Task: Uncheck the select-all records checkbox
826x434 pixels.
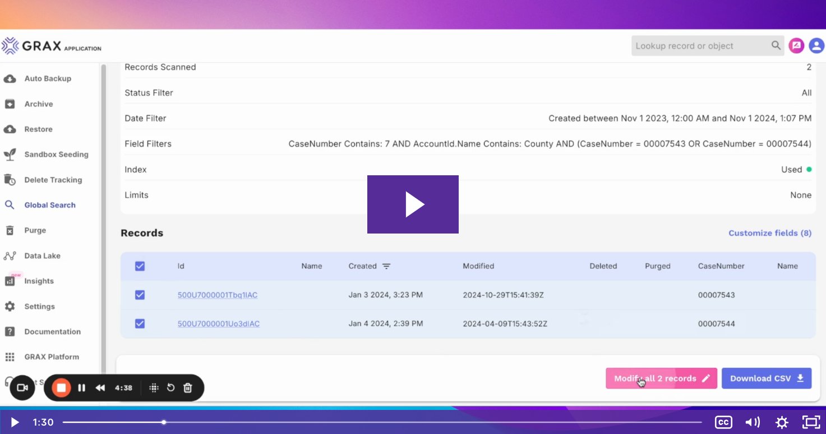Action: (140, 266)
